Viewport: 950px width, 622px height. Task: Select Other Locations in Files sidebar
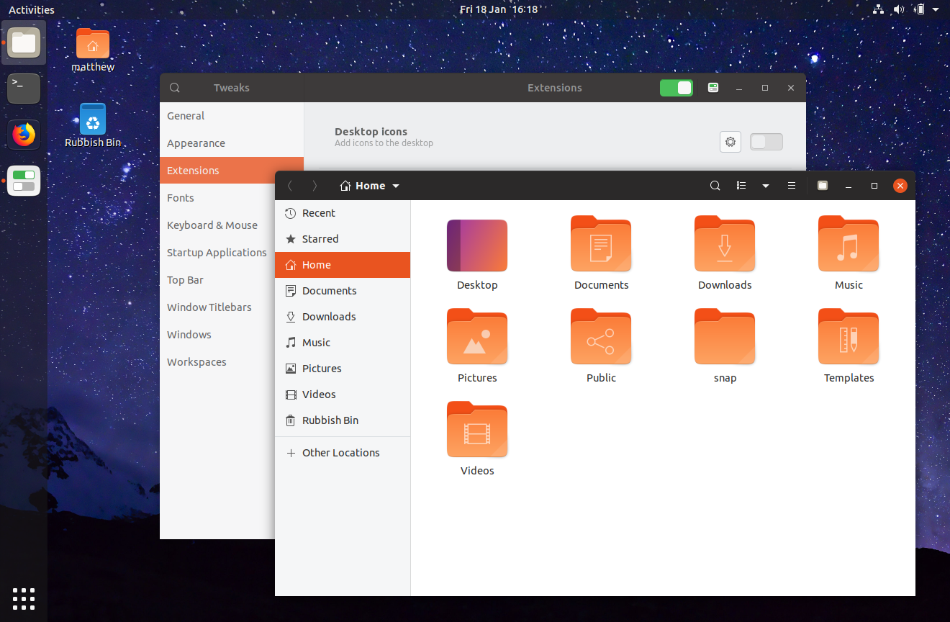click(340, 453)
